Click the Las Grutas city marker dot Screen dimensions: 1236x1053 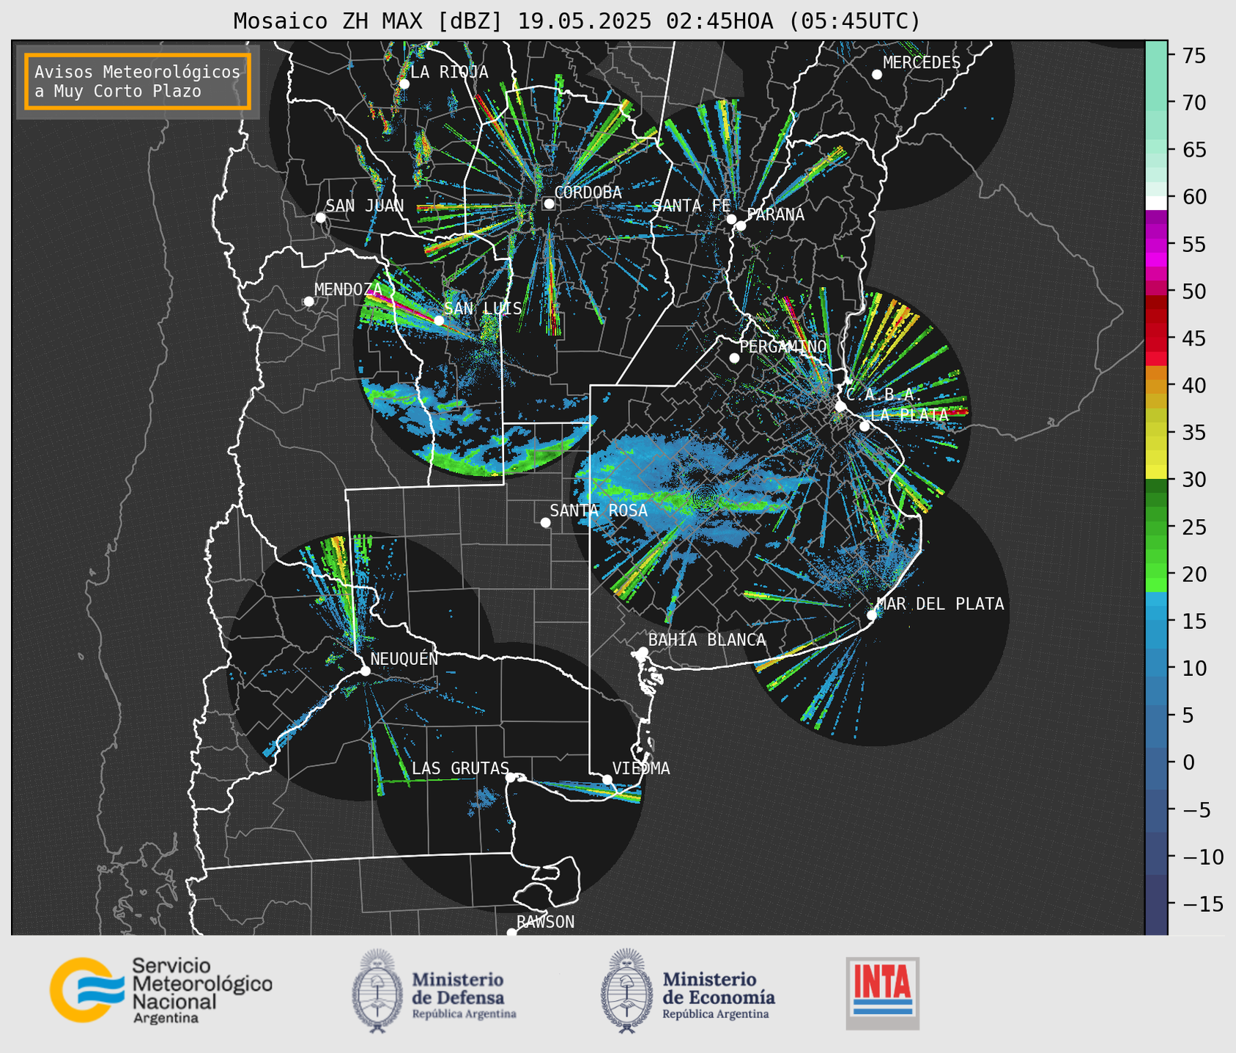pyautogui.click(x=511, y=778)
